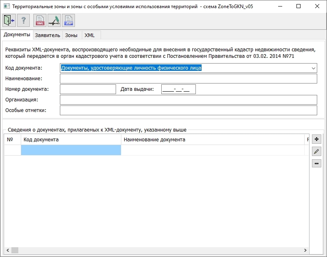Click the exit door icon in toolbar
327x257 pixels.
pos(9,20)
